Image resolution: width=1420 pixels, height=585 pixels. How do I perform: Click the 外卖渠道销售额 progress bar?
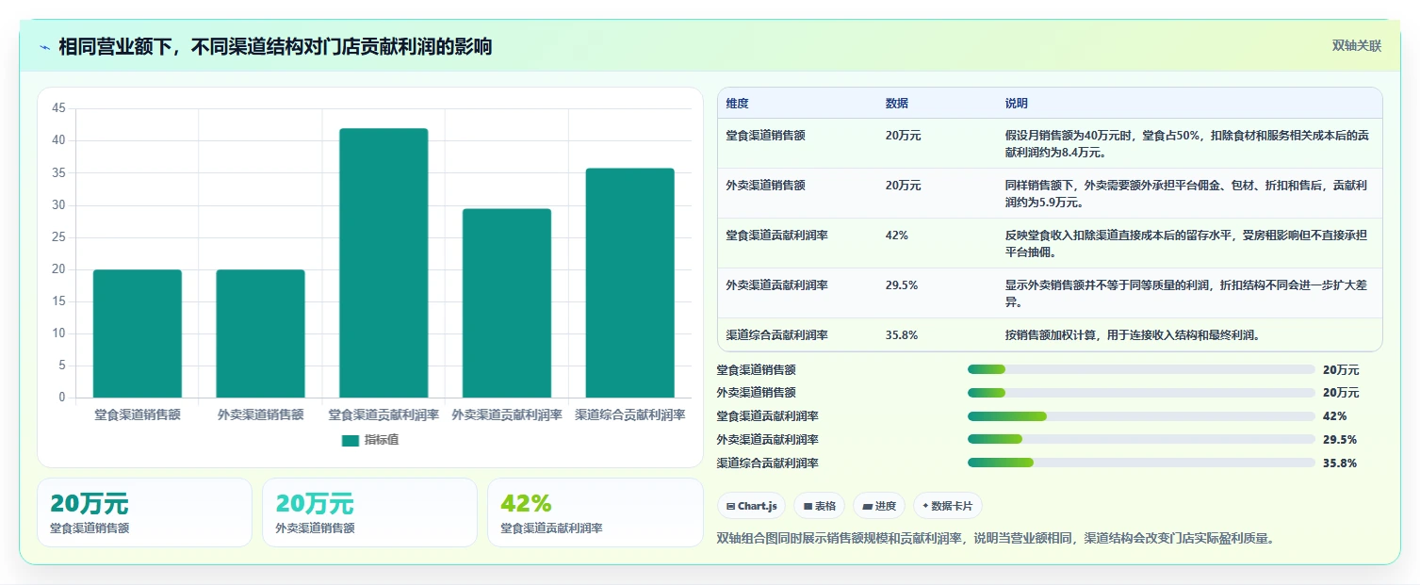(1141, 393)
